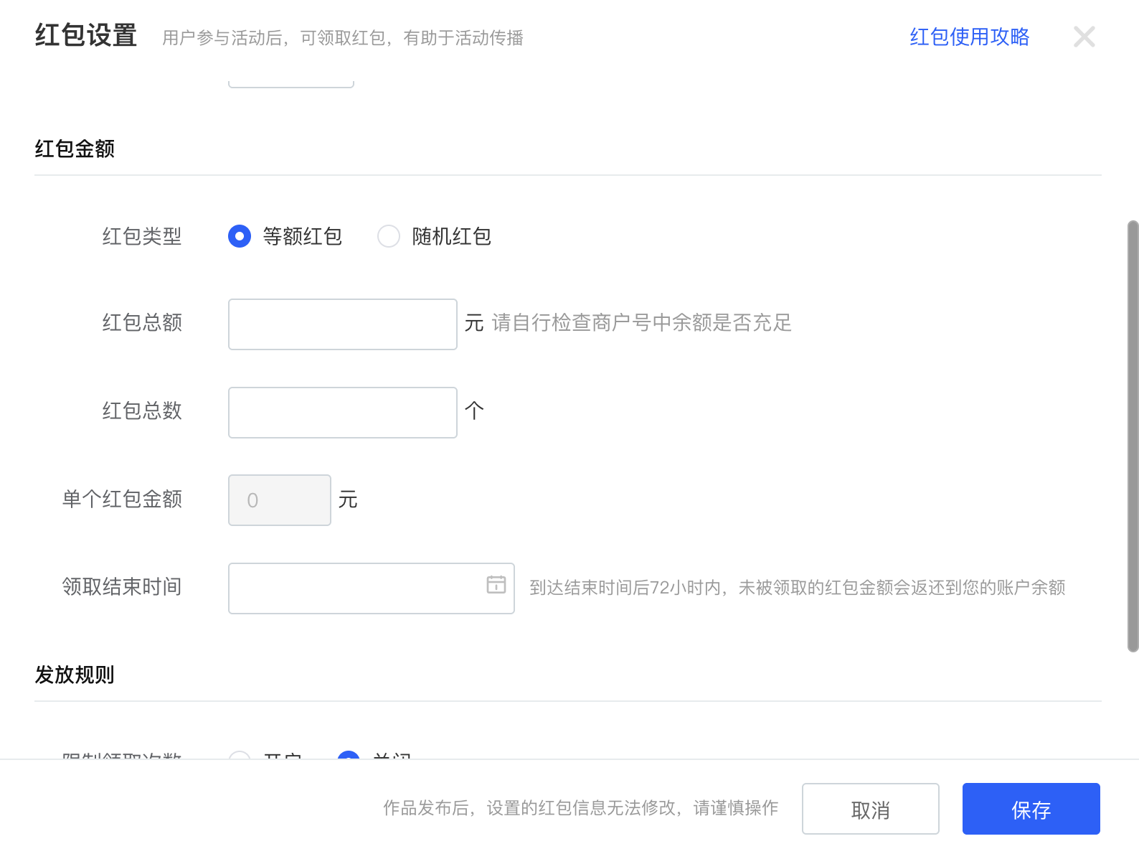
Task: Focus the 红包总数 input field
Action: (342, 413)
